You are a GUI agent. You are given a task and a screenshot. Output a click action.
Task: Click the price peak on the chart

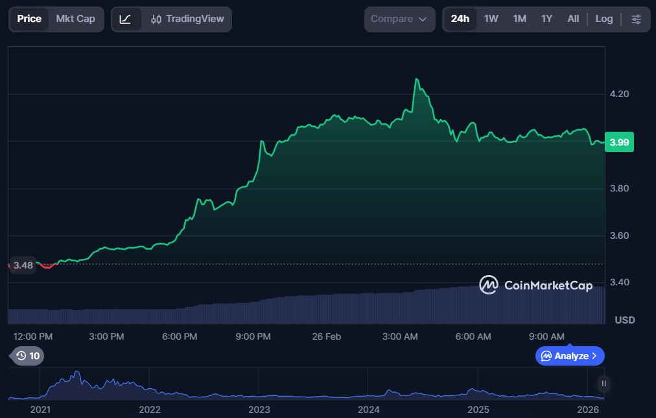(x=417, y=80)
